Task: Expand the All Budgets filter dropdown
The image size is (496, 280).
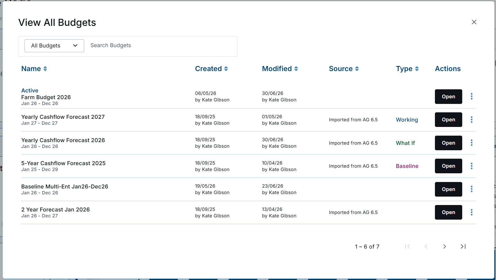Action: pyautogui.click(x=54, y=46)
